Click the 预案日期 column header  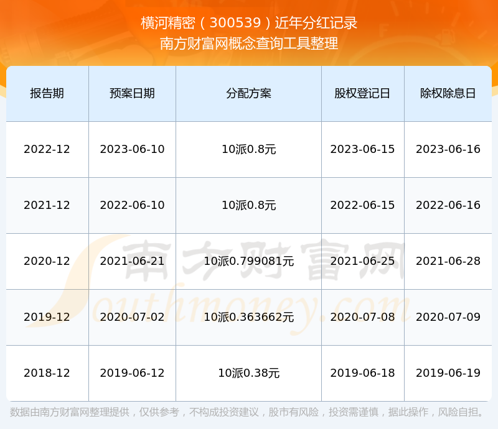(132, 93)
